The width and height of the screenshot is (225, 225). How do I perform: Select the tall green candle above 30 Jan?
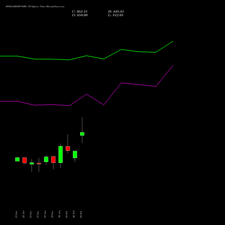click(x=61, y=154)
